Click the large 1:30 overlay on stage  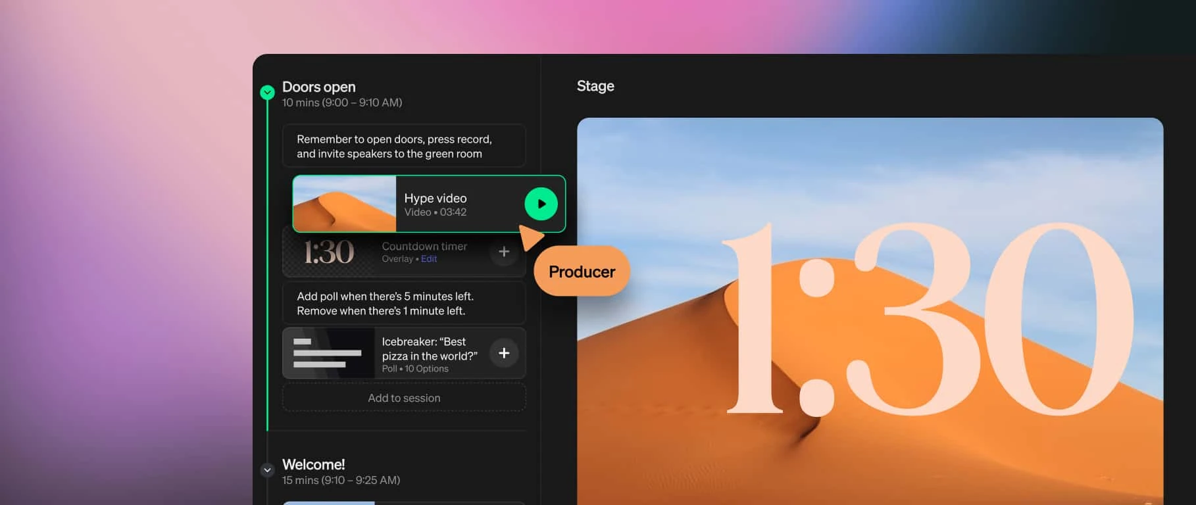[928, 320]
